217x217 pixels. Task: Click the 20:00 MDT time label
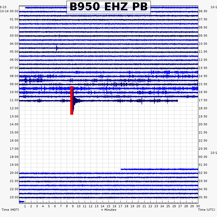pos(14,173)
